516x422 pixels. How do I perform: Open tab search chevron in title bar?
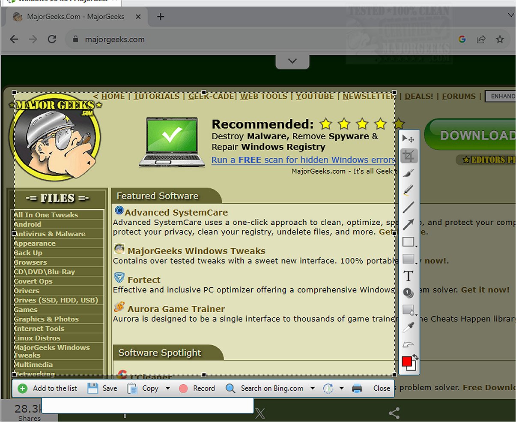510,15
